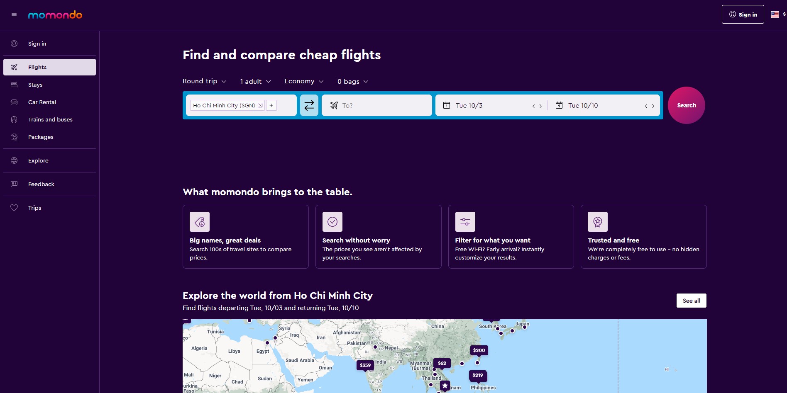Screen dimensions: 787x393
Task: Click the pink Search button
Action: pos(687,105)
